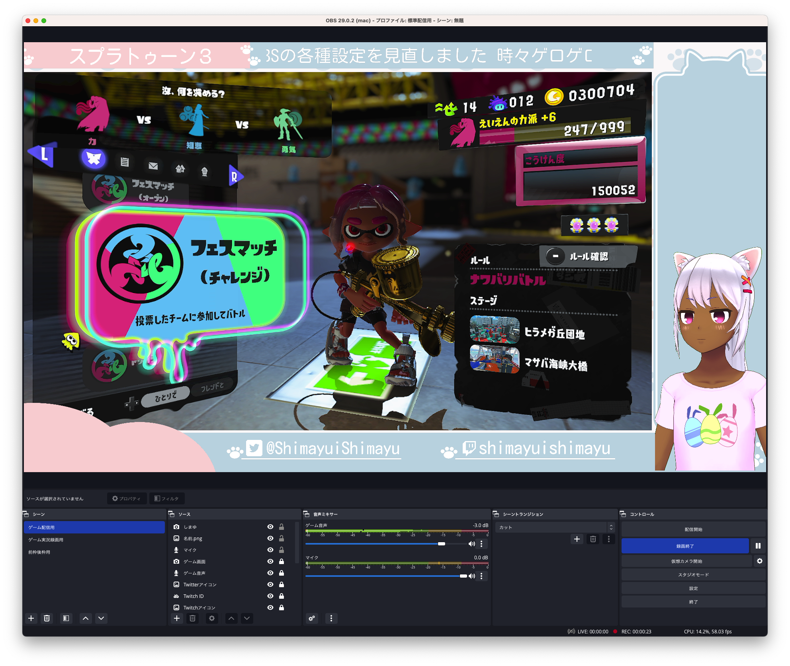Move scene up with arrow button
The width and height of the screenshot is (790, 666).
[86, 618]
